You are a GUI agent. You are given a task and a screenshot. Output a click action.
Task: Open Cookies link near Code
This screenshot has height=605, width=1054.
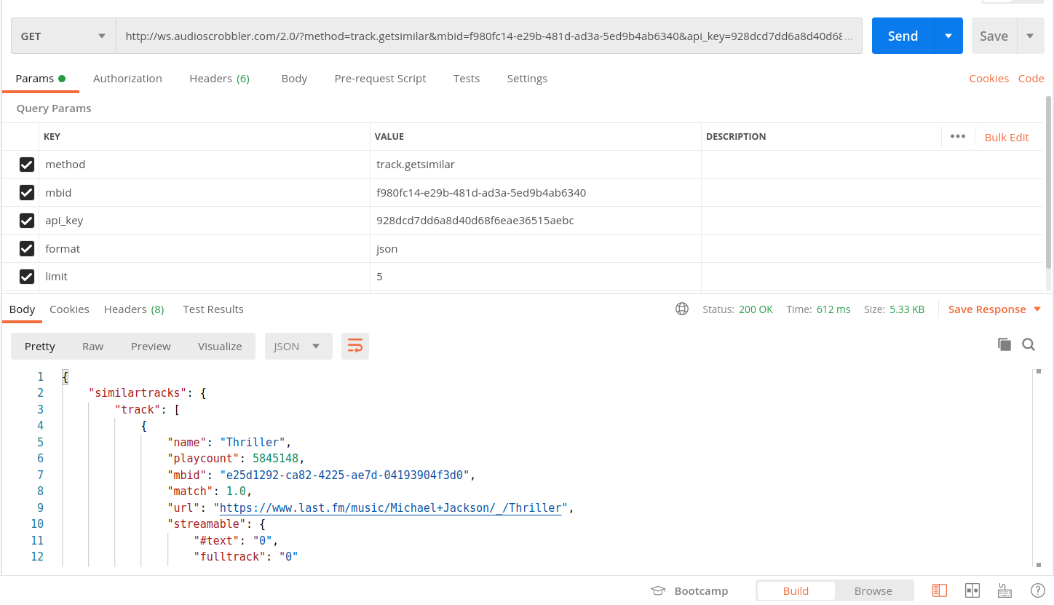[x=988, y=78]
